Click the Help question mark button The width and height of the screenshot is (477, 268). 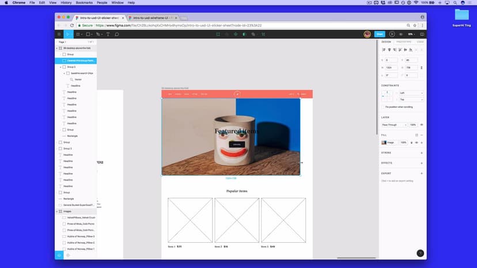click(x=420, y=253)
